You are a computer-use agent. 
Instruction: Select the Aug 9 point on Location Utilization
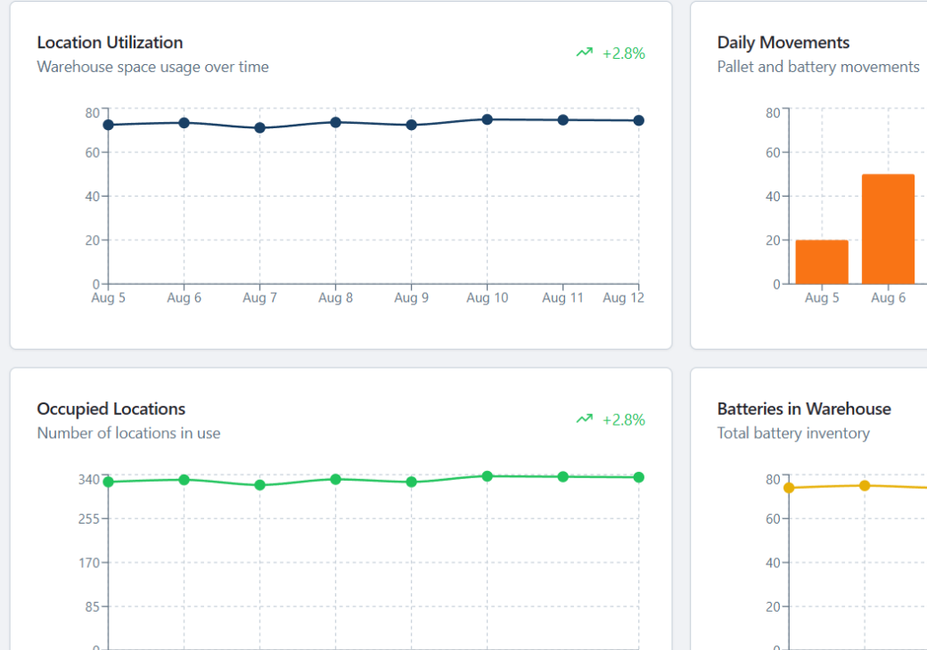412,126
